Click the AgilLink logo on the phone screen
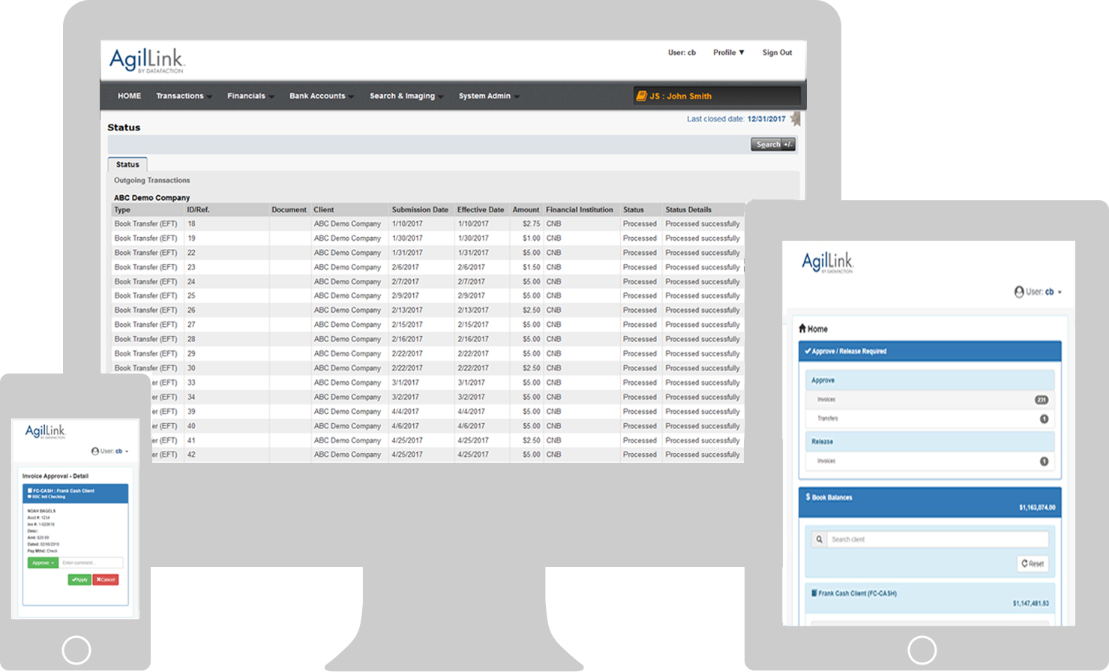This screenshot has width=1109, height=672. pyautogui.click(x=45, y=431)
